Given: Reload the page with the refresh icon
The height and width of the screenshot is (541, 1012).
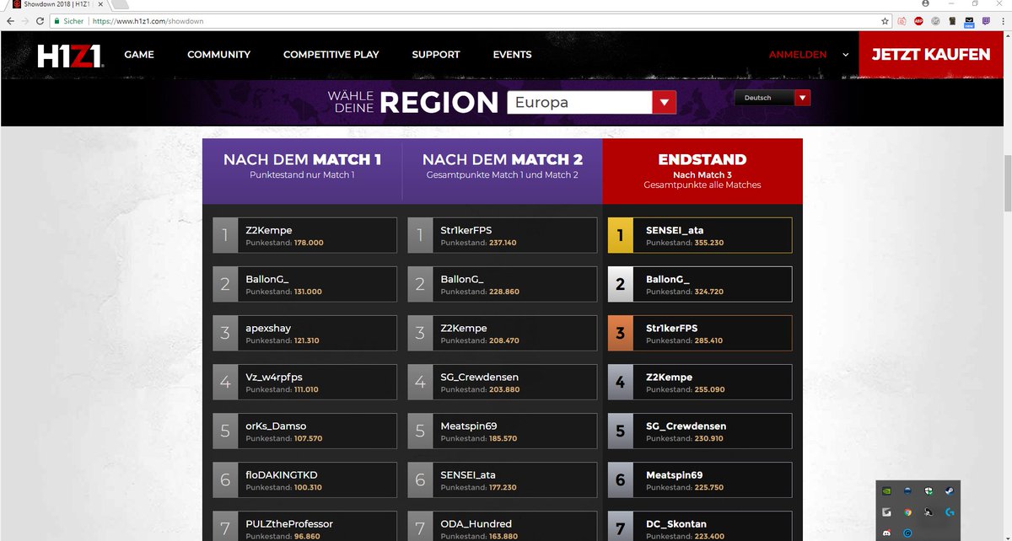Looking at the screenshot, I should [x=40, y=21].
